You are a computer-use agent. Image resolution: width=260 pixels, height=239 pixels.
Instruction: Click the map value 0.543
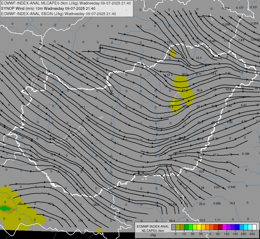click(x=232, y=187)
